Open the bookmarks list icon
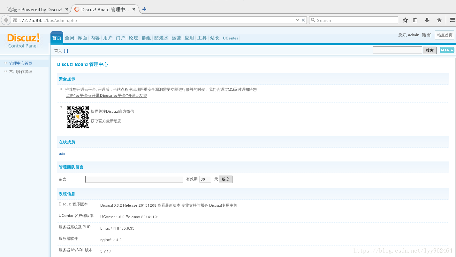Screen dimensions: 456x257 [415, 20]
